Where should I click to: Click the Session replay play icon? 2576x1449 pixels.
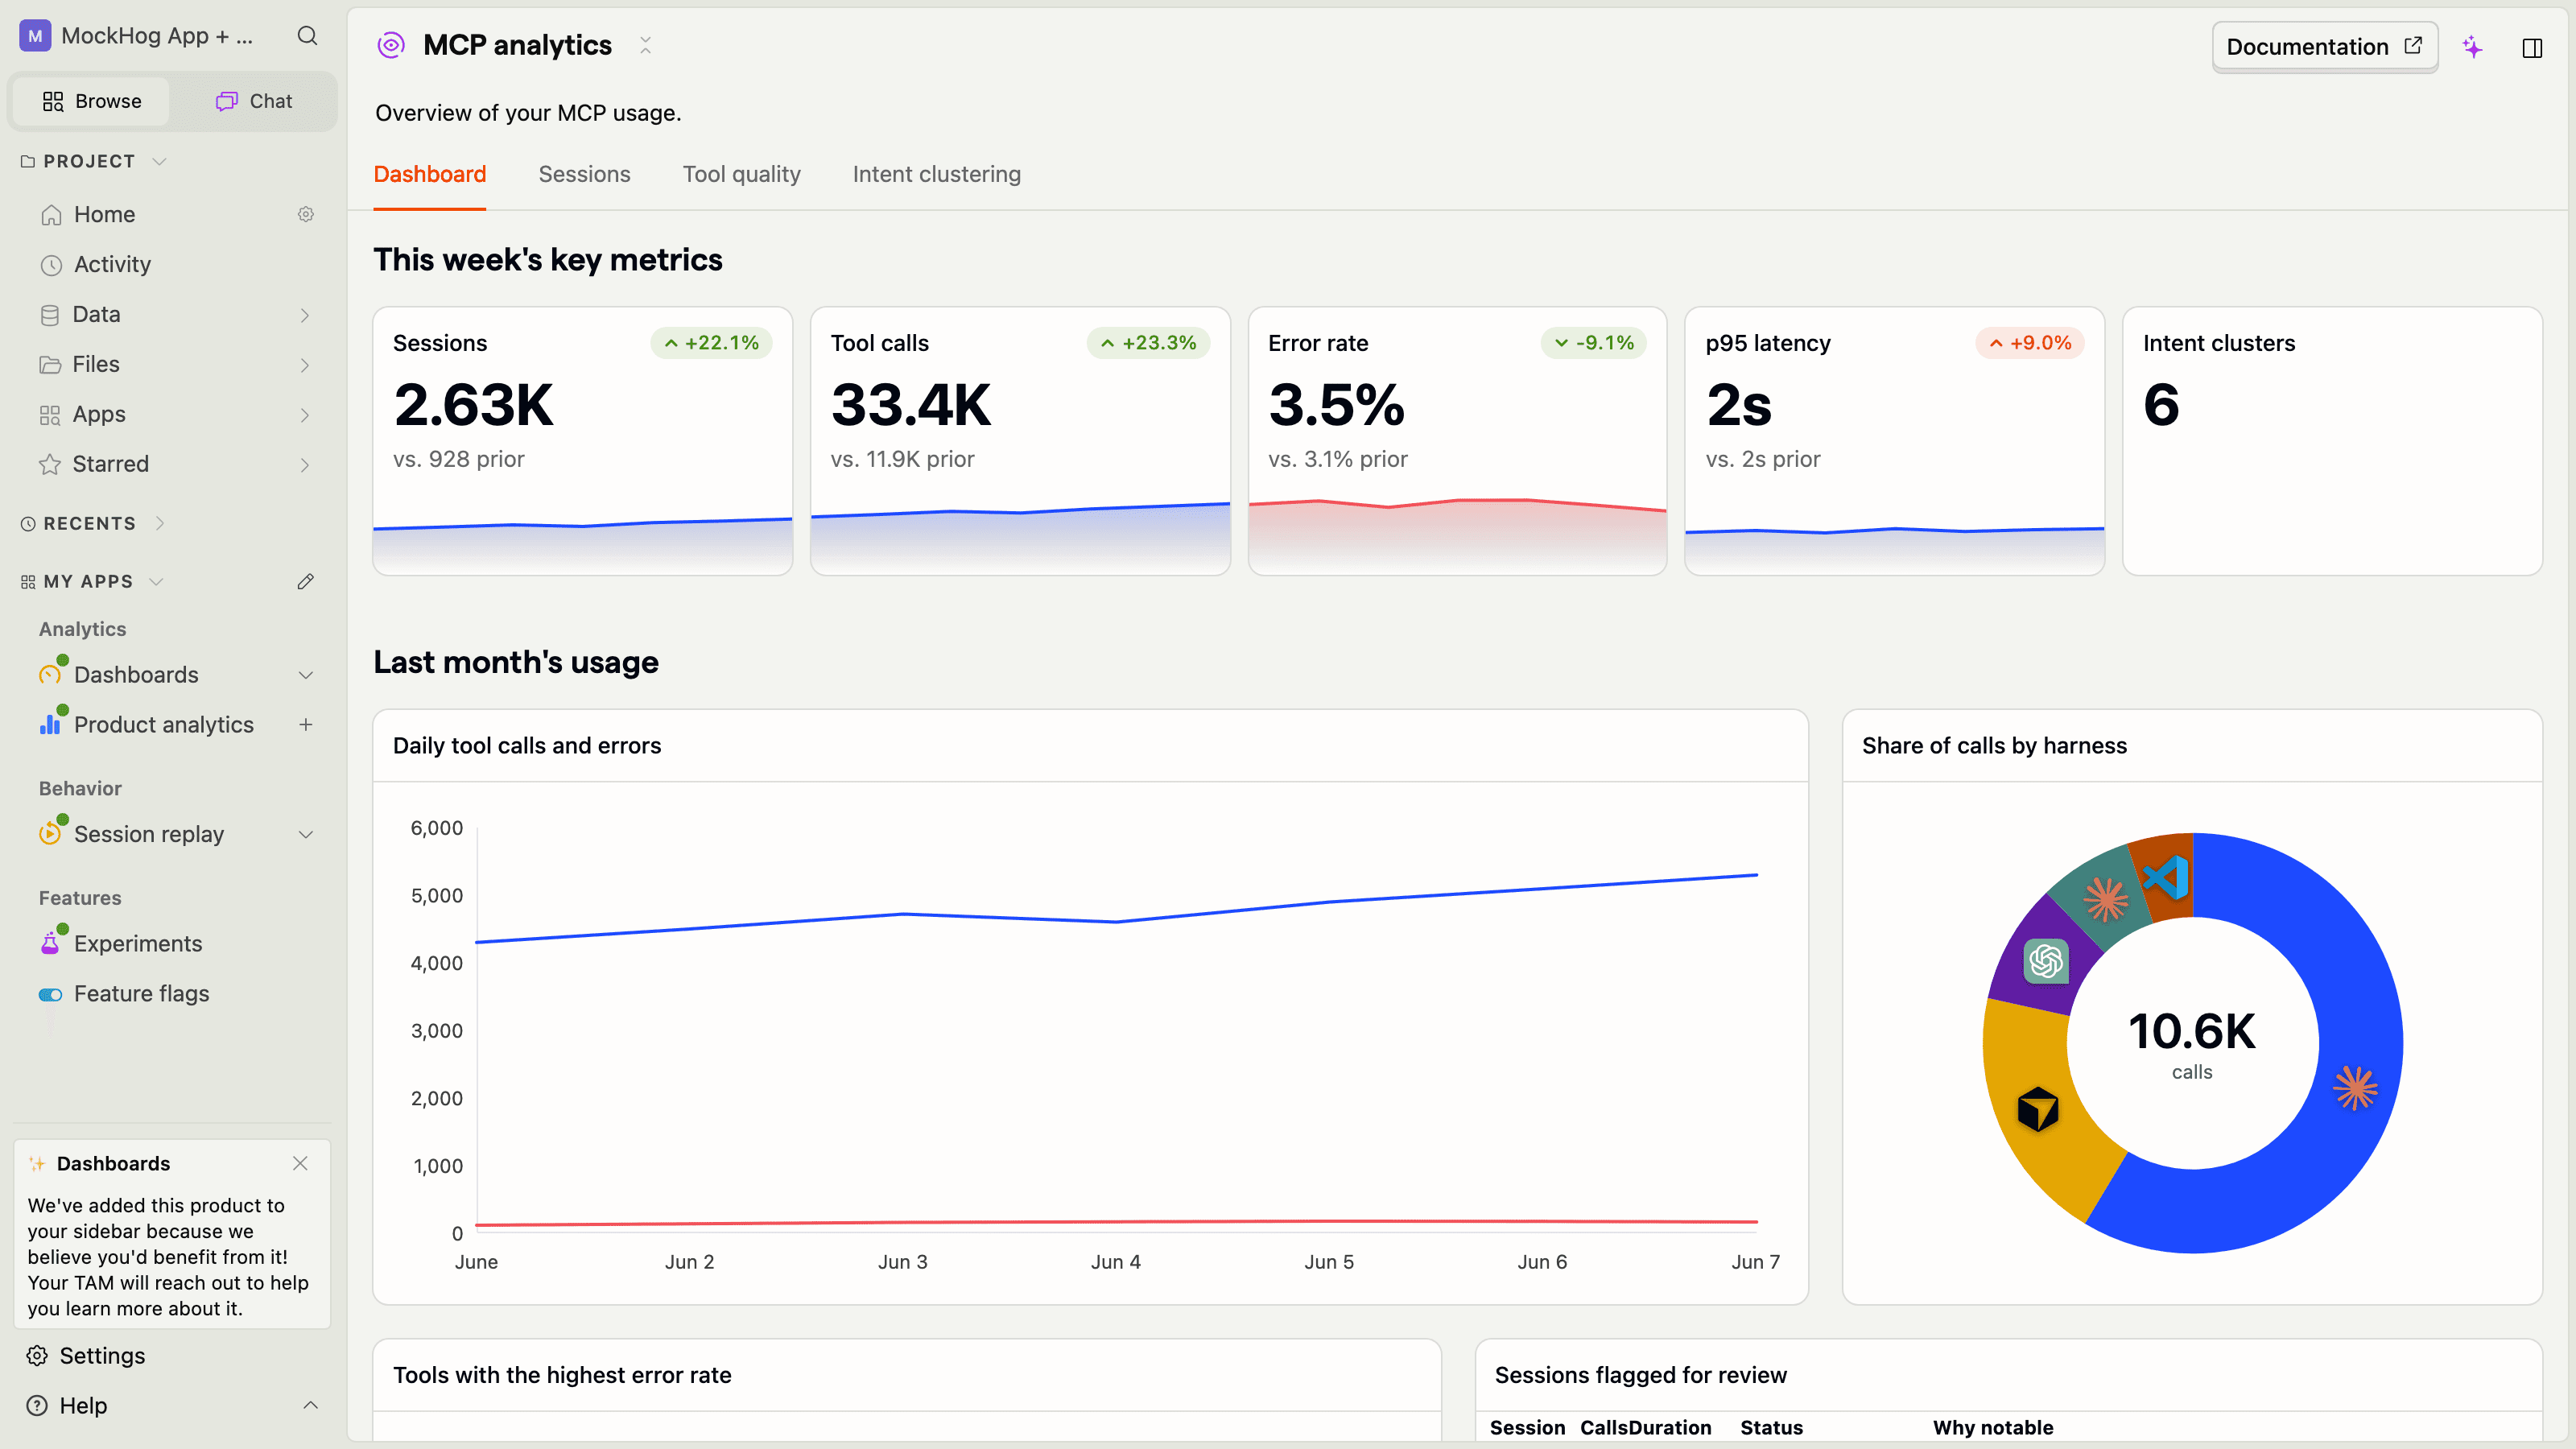click(50, 833)
